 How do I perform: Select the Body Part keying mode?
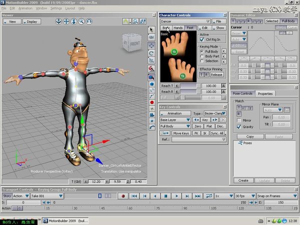point(202,56)
